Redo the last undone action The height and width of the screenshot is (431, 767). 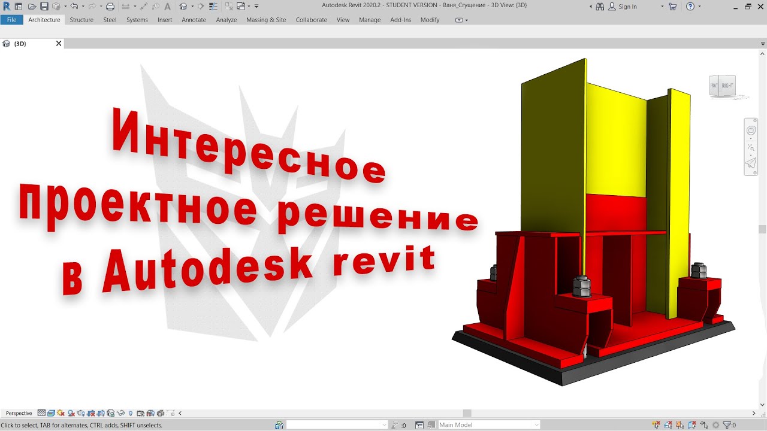(92, 7)
